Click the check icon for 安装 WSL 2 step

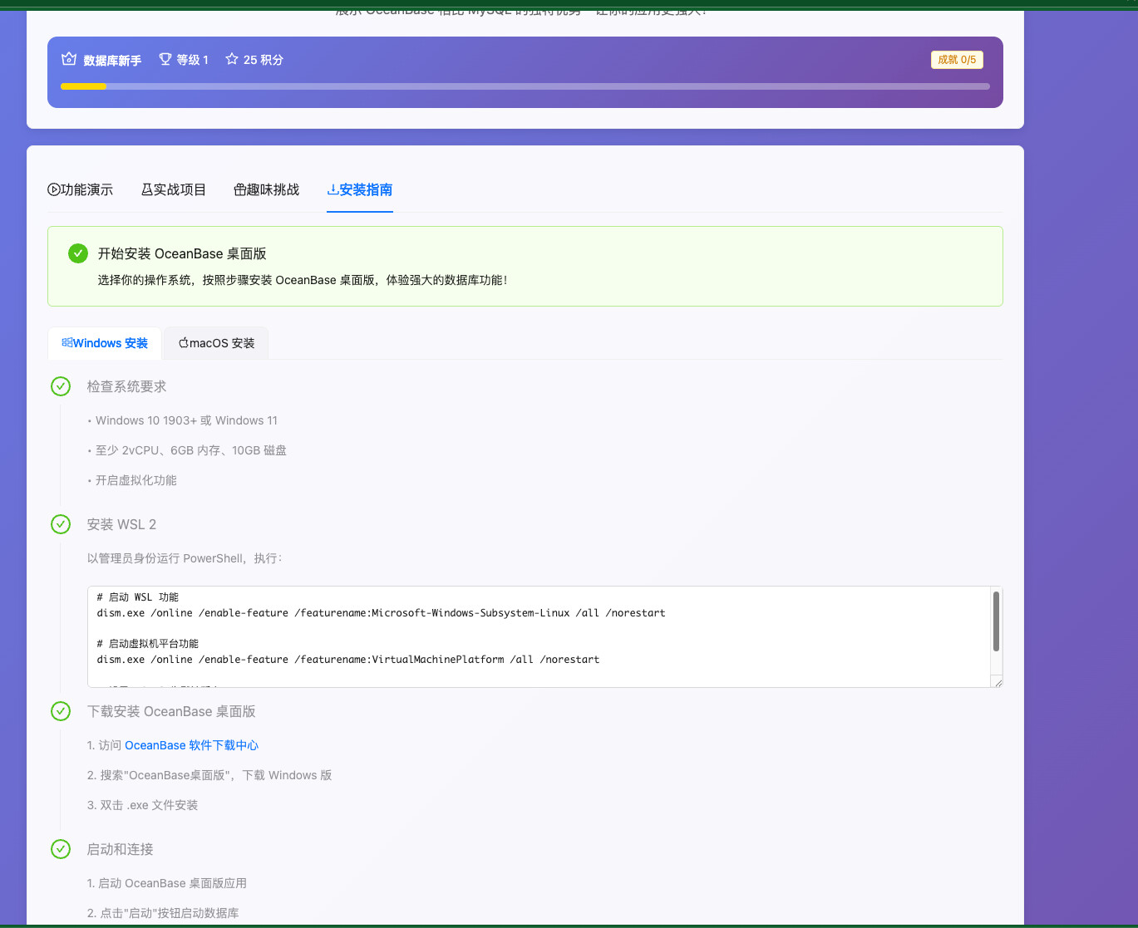click(61, 524)
